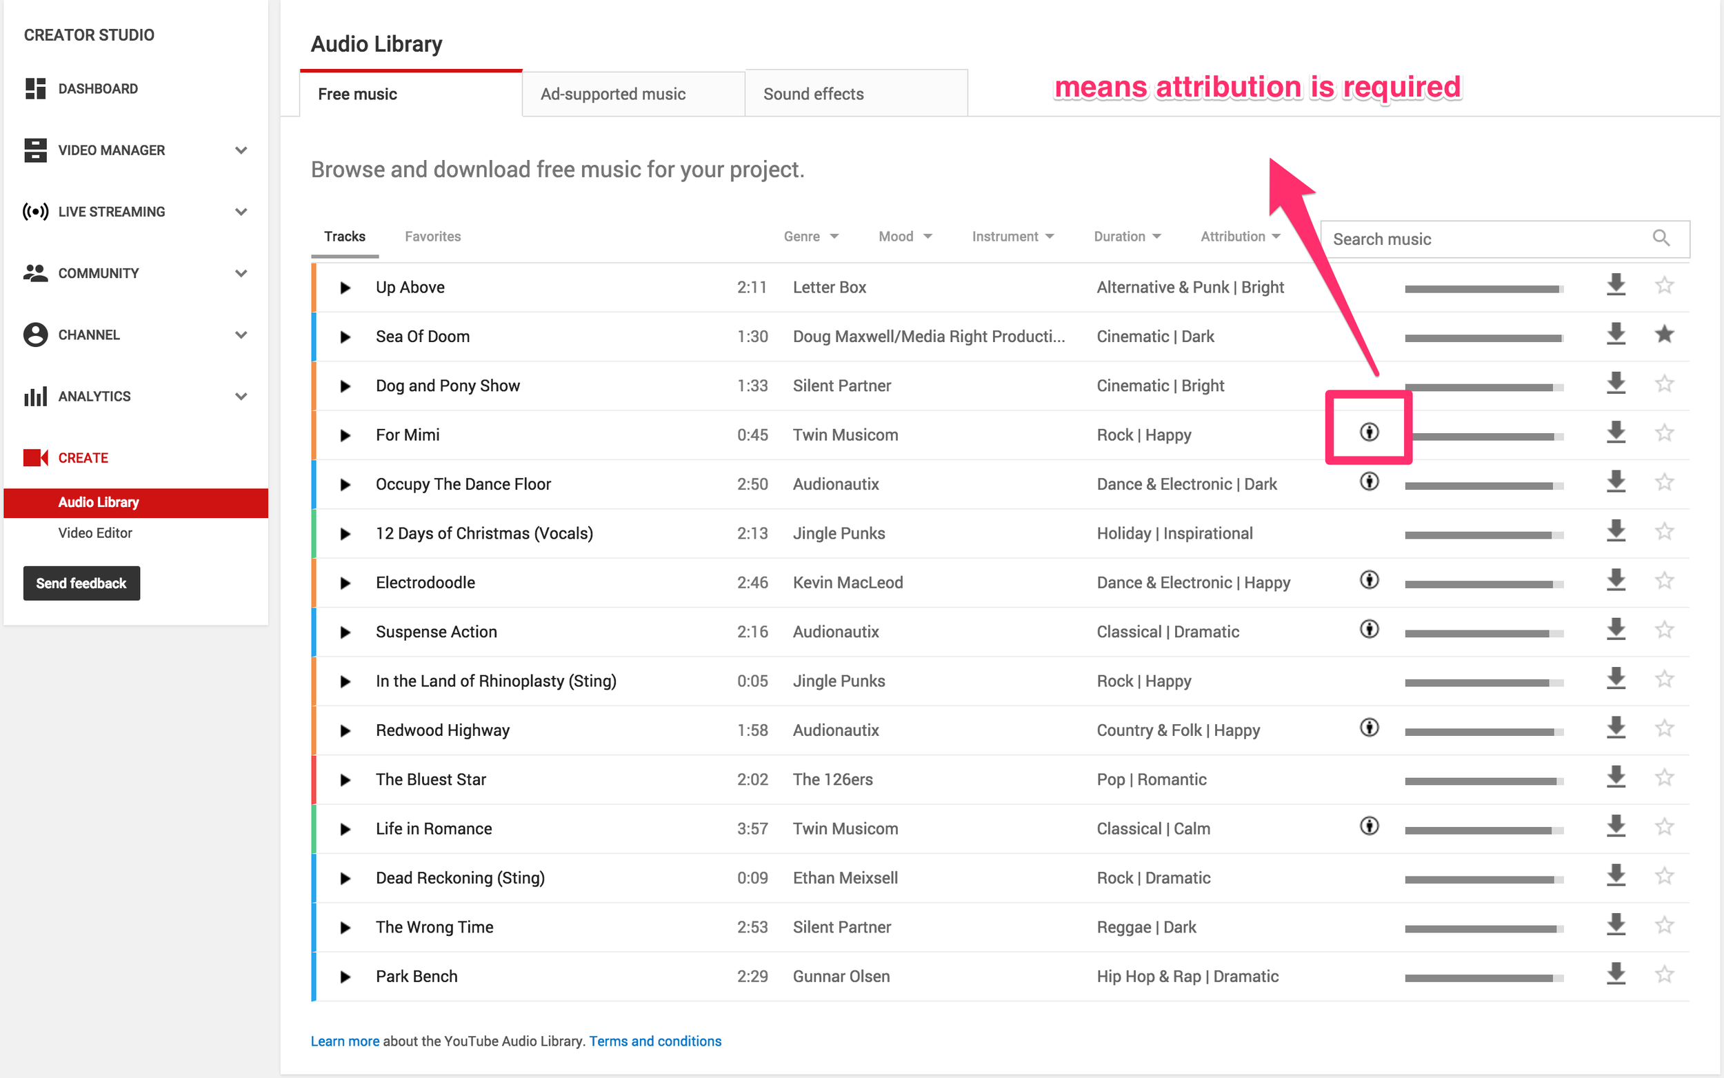Download The Wrong Time track
This screenshot has height=1078, width=1724.
click(1616, 925)
